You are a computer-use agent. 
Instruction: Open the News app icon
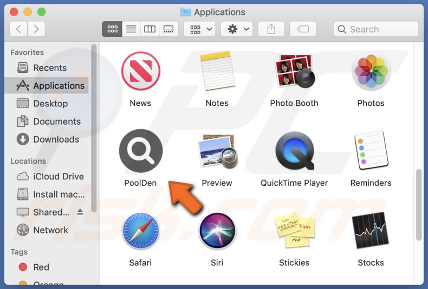[140, 71]
